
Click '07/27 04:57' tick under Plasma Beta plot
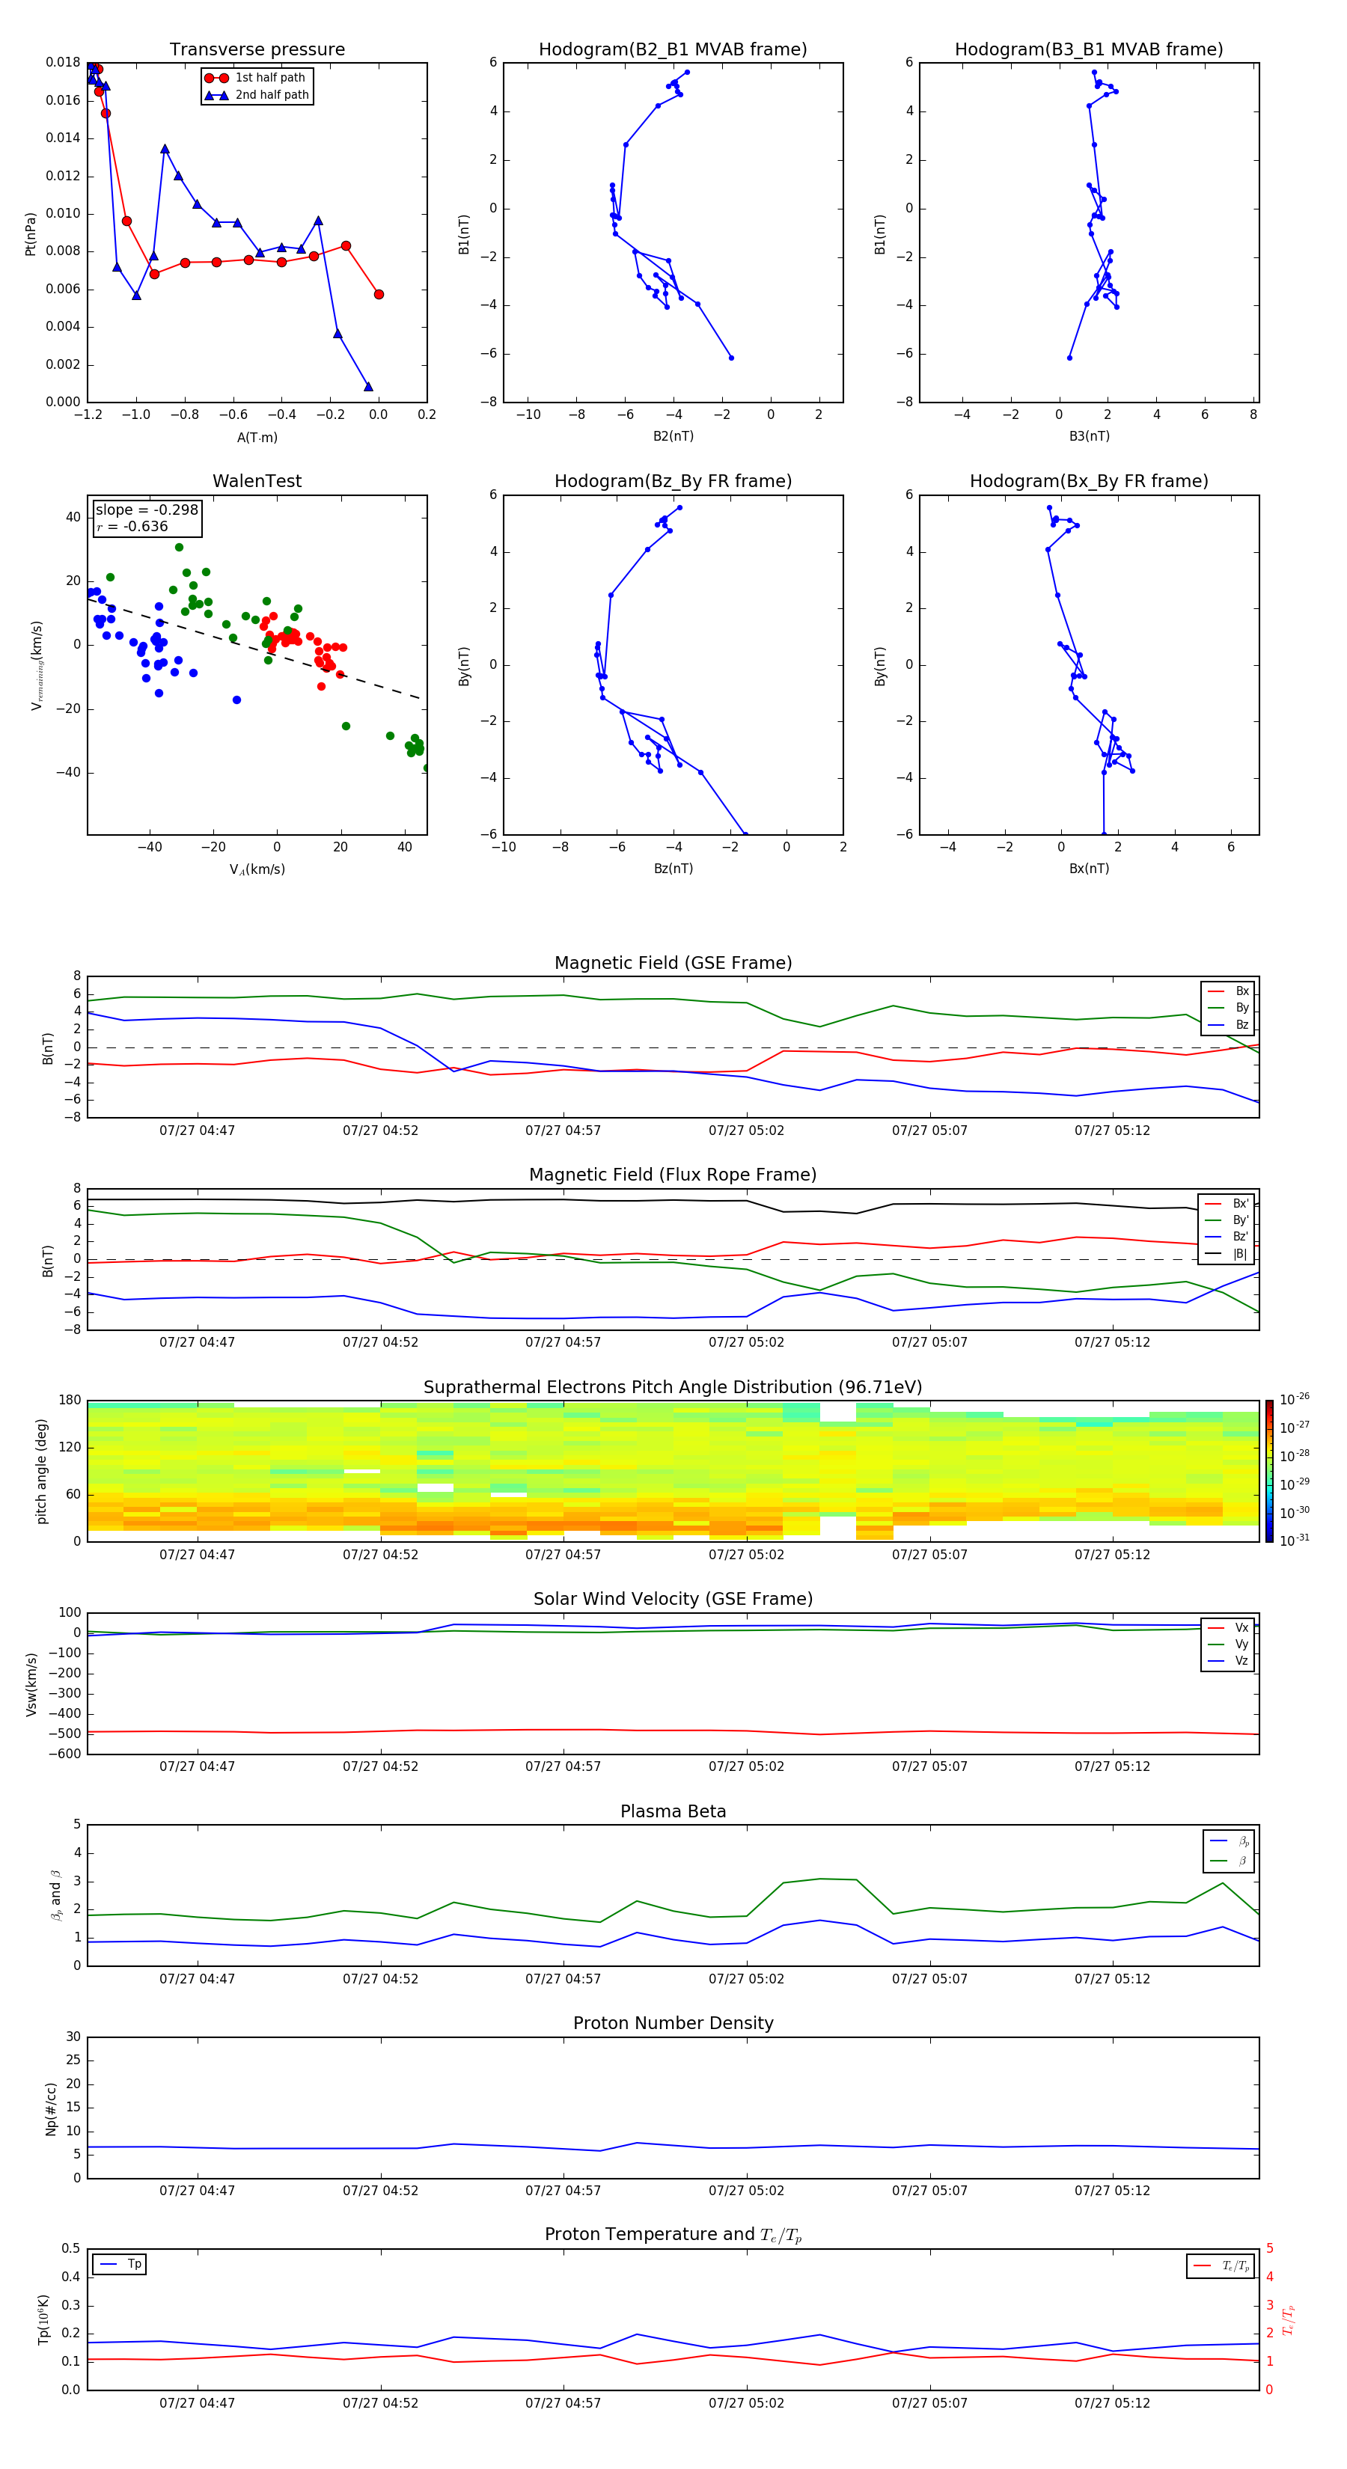click(x=563, y=1979)
